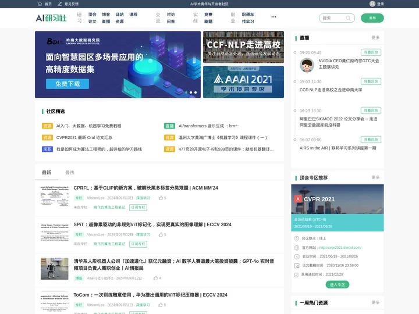This screenshot has height=314, width=419.
Task: Like the 清华系人形机器人 post with thumbs-up
Action: [155, 278]
